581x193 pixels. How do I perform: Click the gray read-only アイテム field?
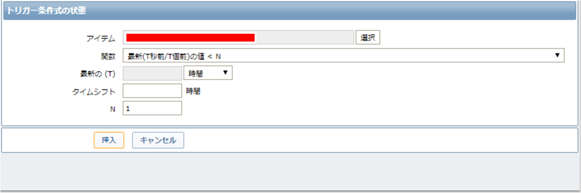click(238, 37)
